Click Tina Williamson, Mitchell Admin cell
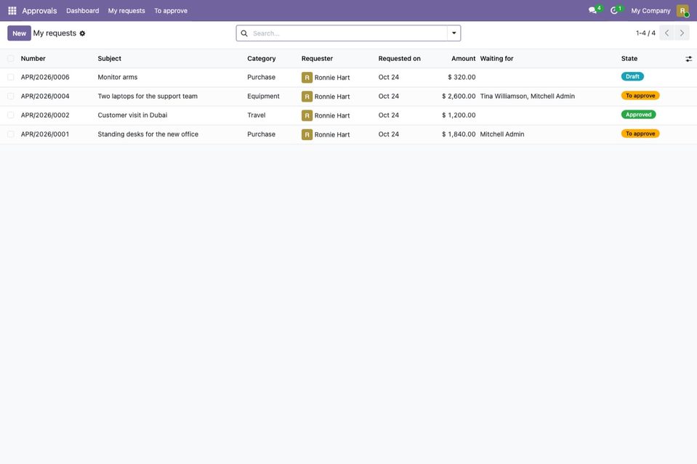Screen dimensions: 697x464 (x=527, y=97)
